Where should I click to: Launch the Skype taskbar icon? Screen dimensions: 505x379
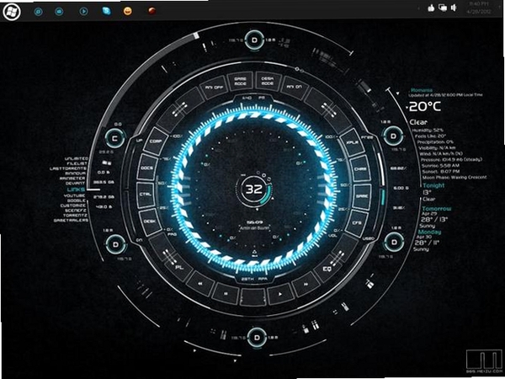click(x=107, y=11)
